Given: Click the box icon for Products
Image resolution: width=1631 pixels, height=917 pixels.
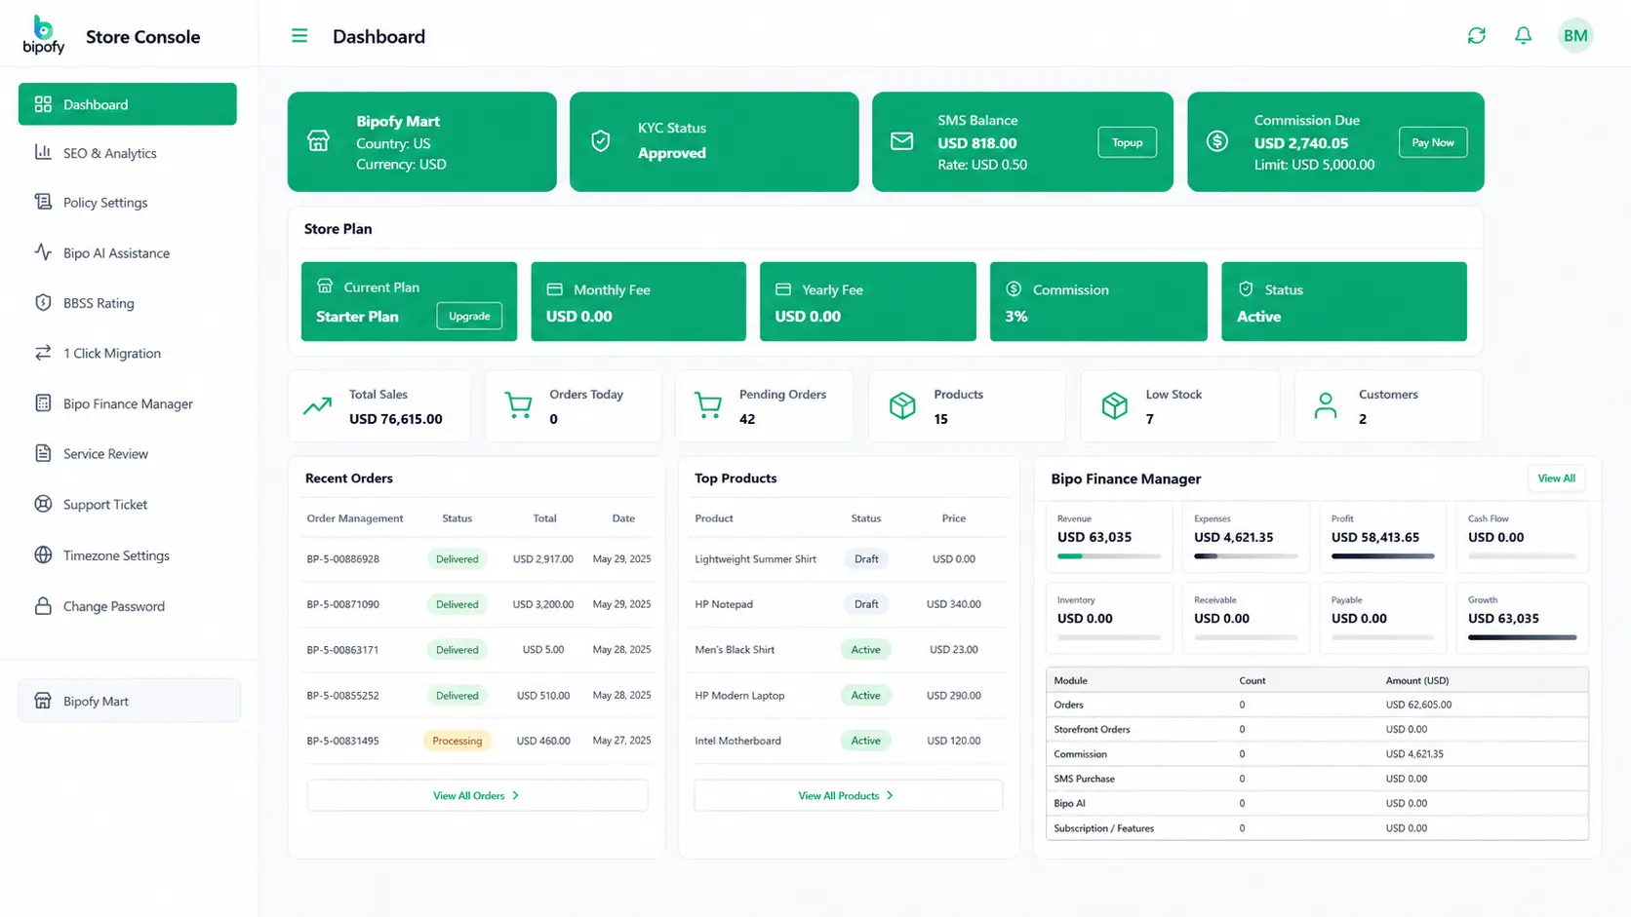Looking at the screenshot, I should [902, 405].
